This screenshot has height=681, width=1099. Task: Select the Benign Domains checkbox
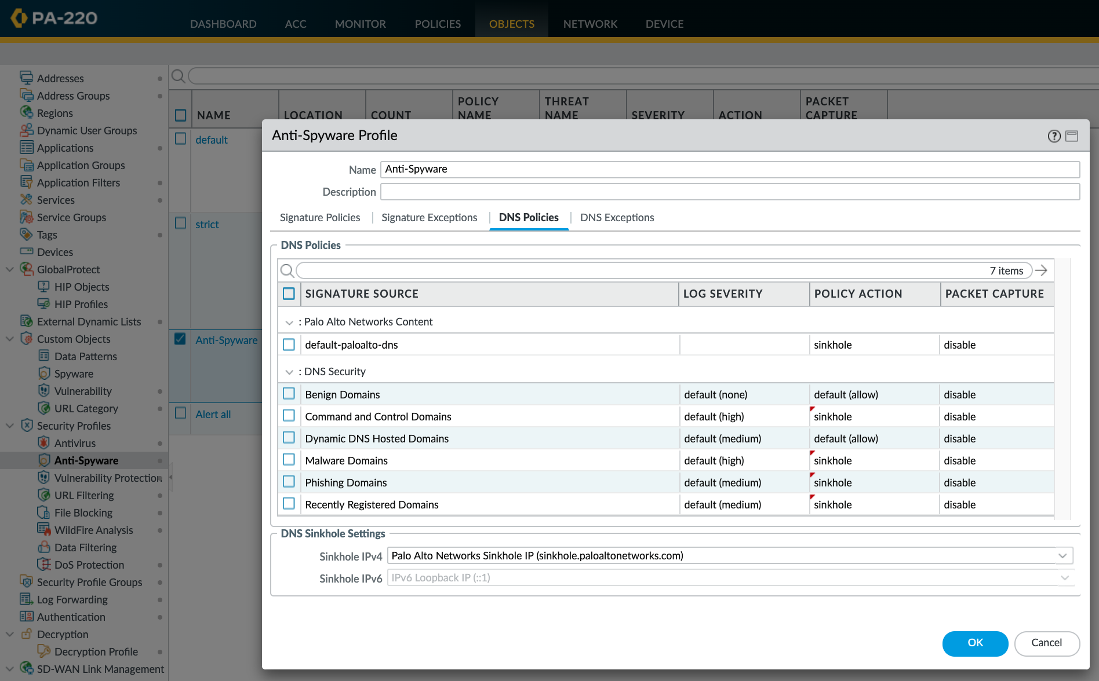tap(289, 393)
